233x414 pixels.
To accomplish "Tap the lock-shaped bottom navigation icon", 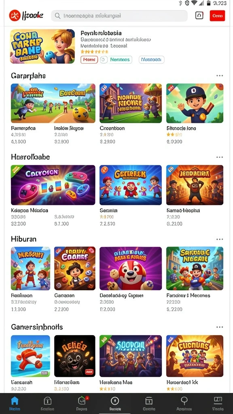I will [x=48, y=403].
